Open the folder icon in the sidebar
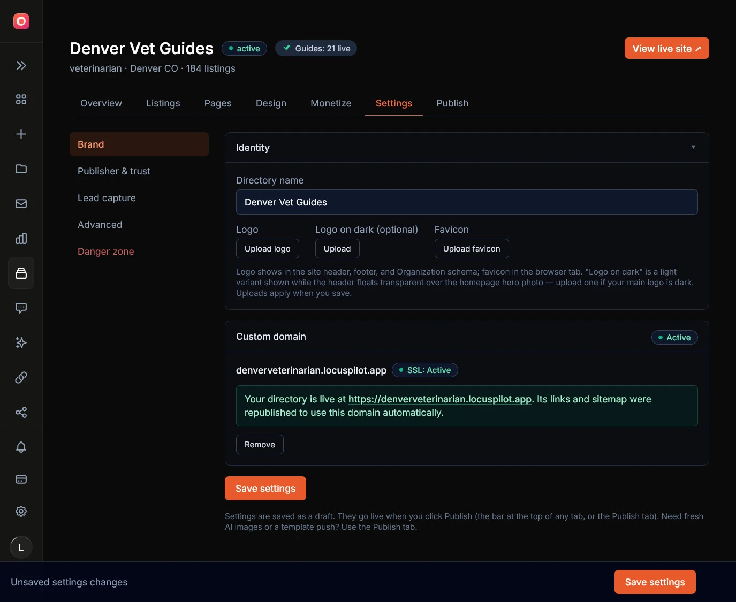This screenshot has width=736, height=602. coord(21,169)
